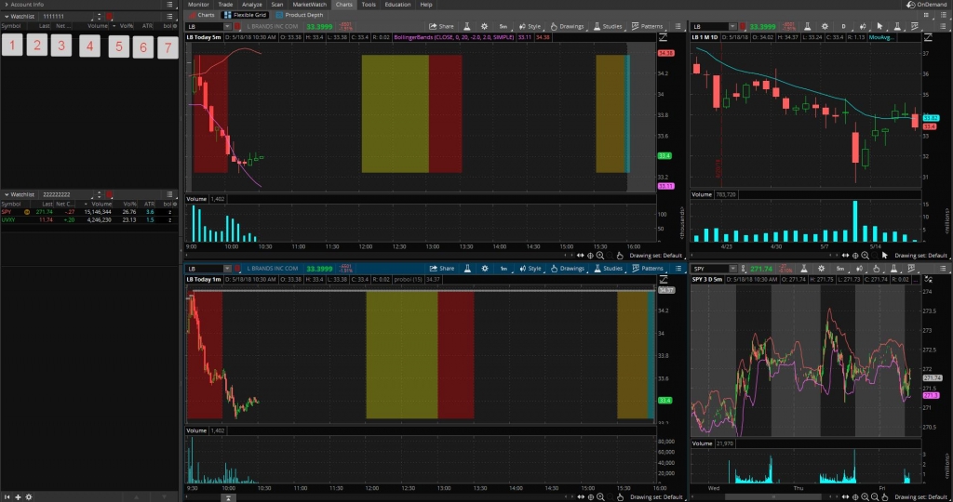
Task: Switch to Product Depth sub-tab
Action: click(x=300, y=15)
